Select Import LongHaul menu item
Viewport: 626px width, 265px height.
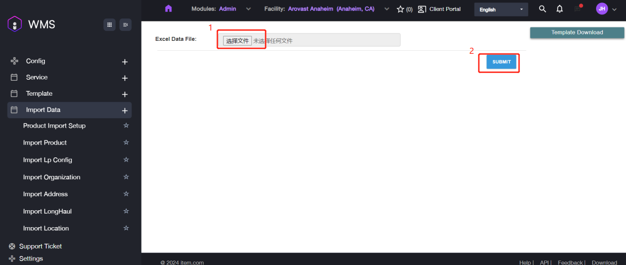click(x=47, y=211)
